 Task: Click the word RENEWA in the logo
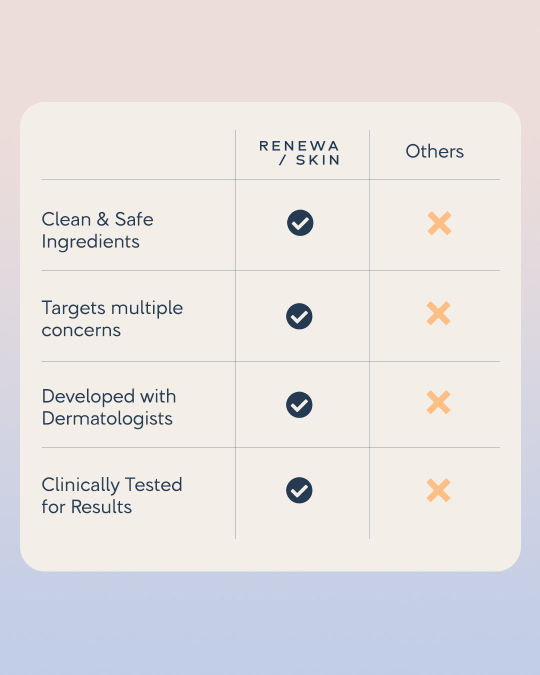click(299, 146)
